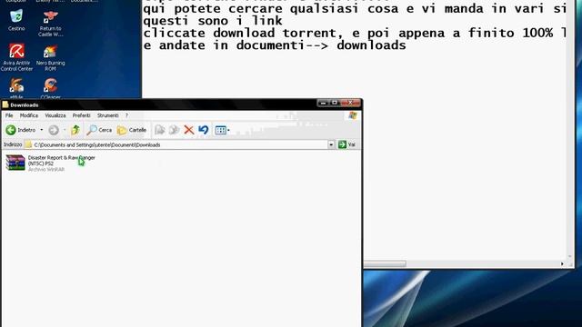Image resolution: width=582 pixels, height=327 pixels.
Task: Open the Cestino recycle bin desktop icon
Action: 16,19
